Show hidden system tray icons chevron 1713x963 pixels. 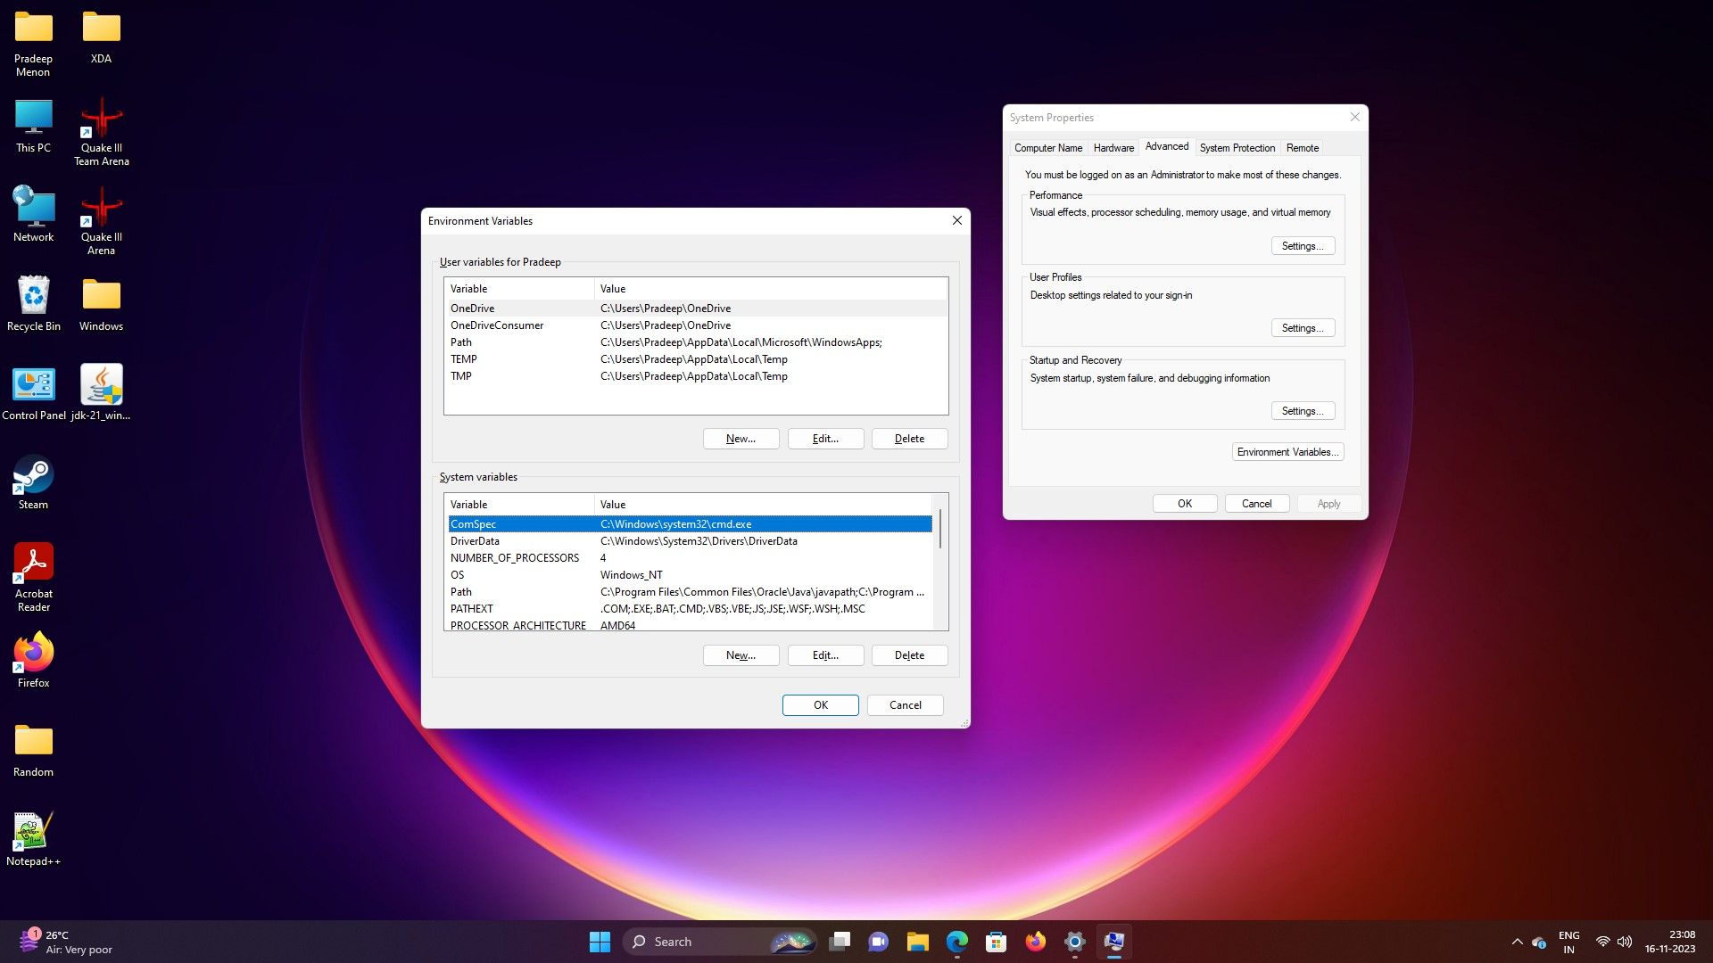click(1517, 942)
